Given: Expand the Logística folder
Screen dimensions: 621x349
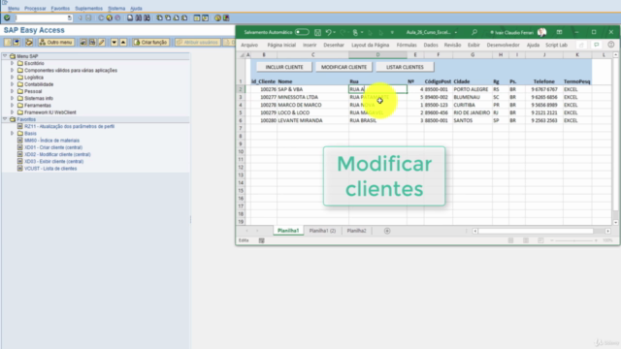Looking at the screenshot, I should click(13, 78).
